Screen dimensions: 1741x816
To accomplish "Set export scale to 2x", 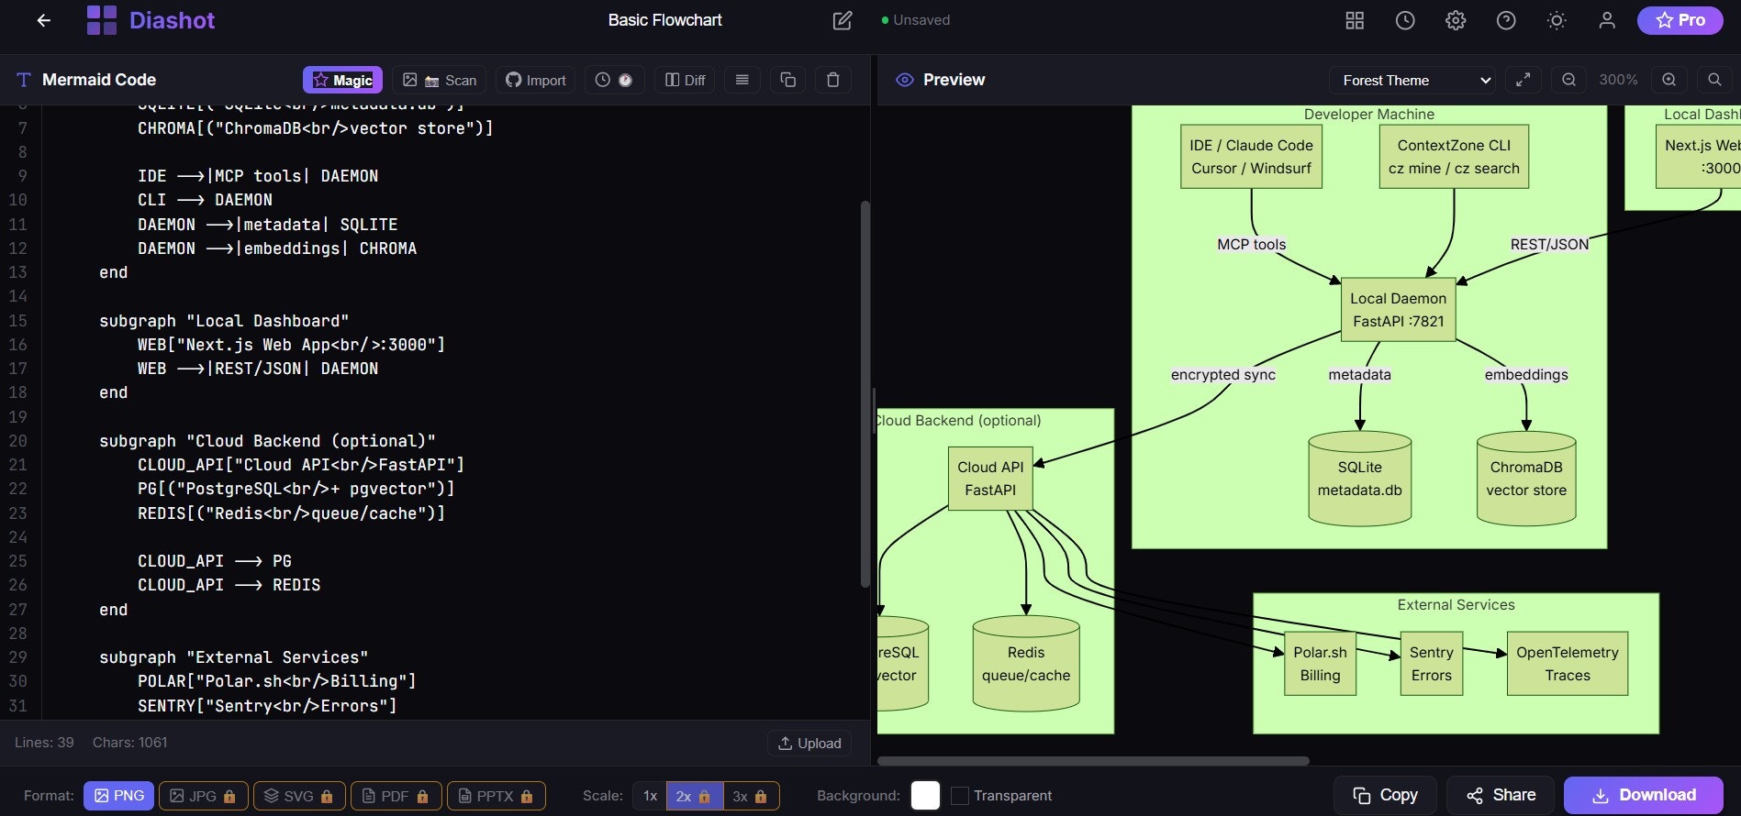I will [x=695, y=795].
